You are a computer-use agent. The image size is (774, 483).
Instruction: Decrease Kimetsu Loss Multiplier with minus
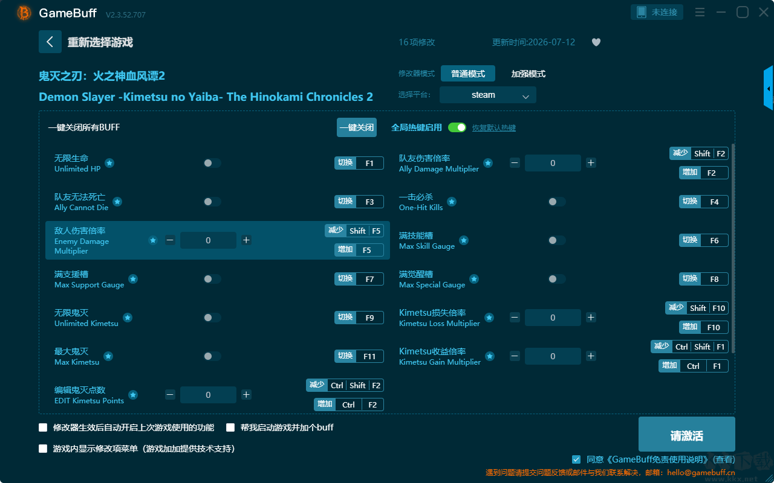[x=515, y=318]
